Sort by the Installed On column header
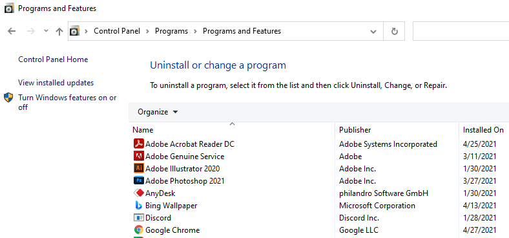 (484, 130)
